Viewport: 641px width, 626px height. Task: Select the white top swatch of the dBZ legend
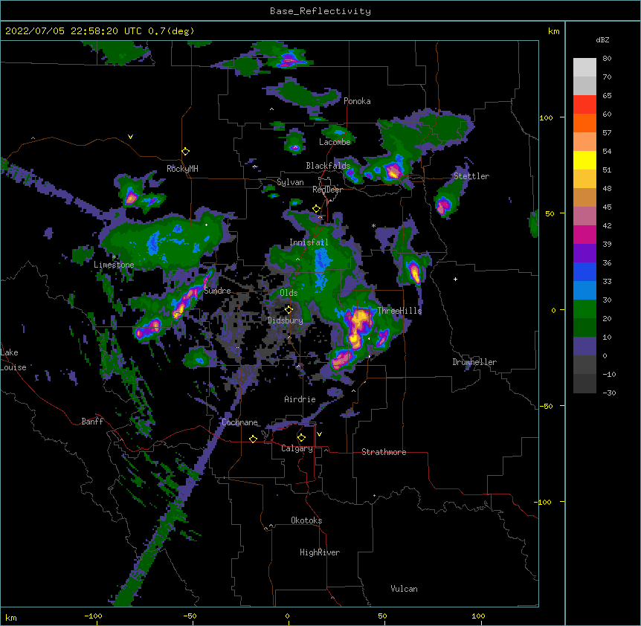point(584,68)
